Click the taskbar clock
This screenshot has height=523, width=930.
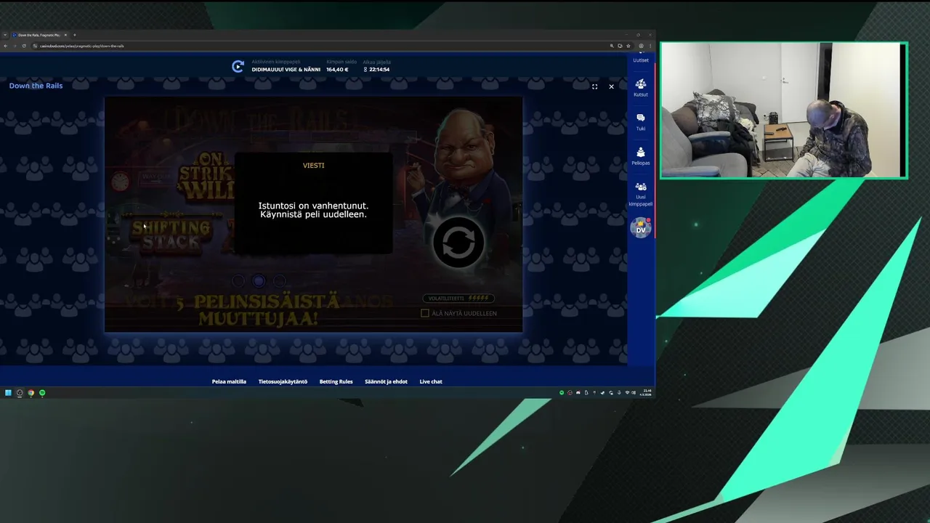647,393
